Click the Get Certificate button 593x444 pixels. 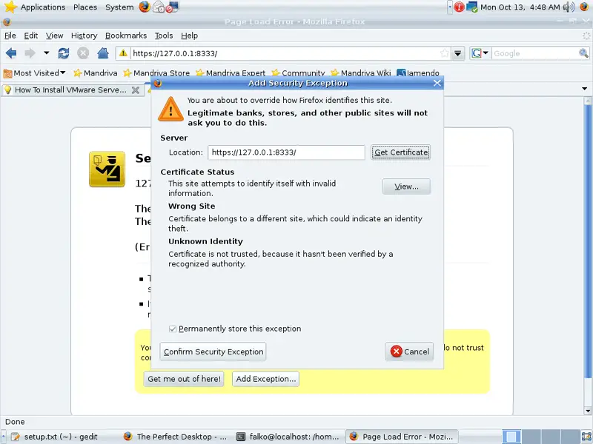pyautogui.click(x=400, y=152)
